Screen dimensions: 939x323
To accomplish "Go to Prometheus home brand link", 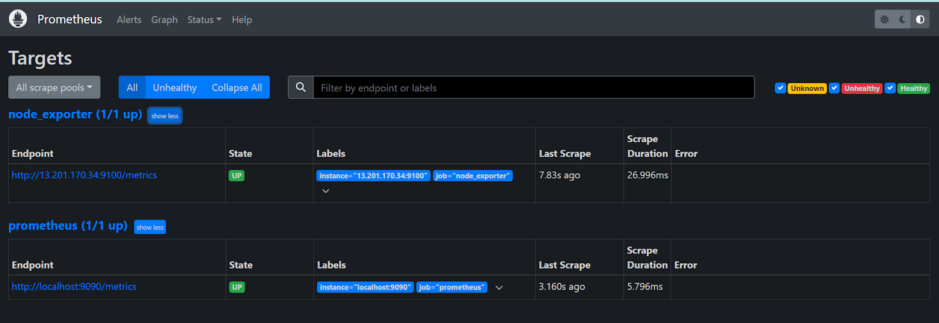I will 70,19.
